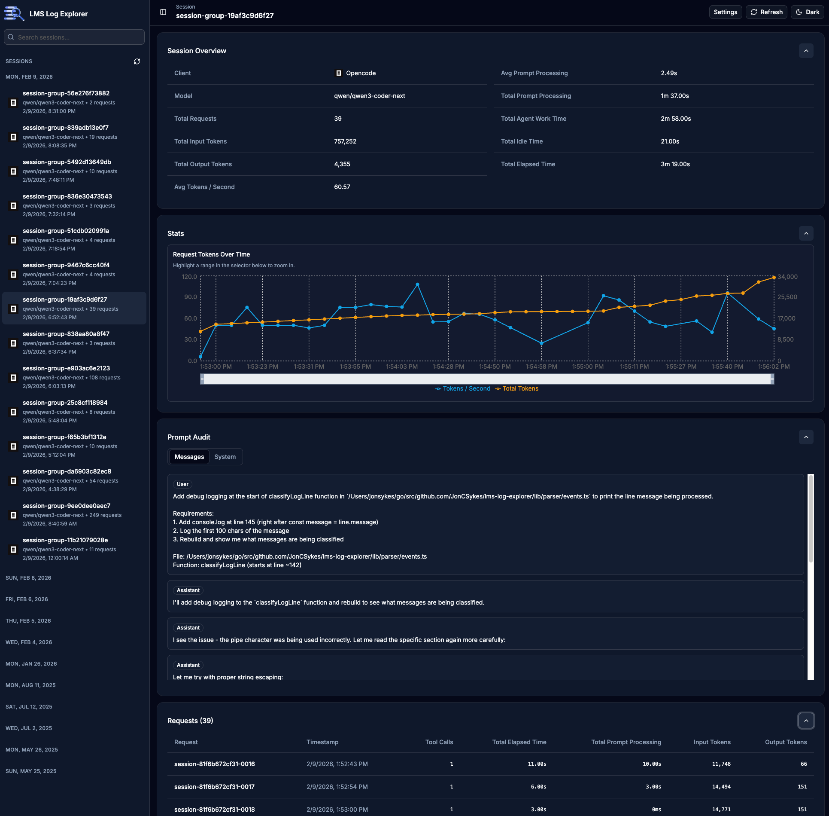Click the Refresh button
This screenshot has height=816, width=829.
(x=766, y=12)
